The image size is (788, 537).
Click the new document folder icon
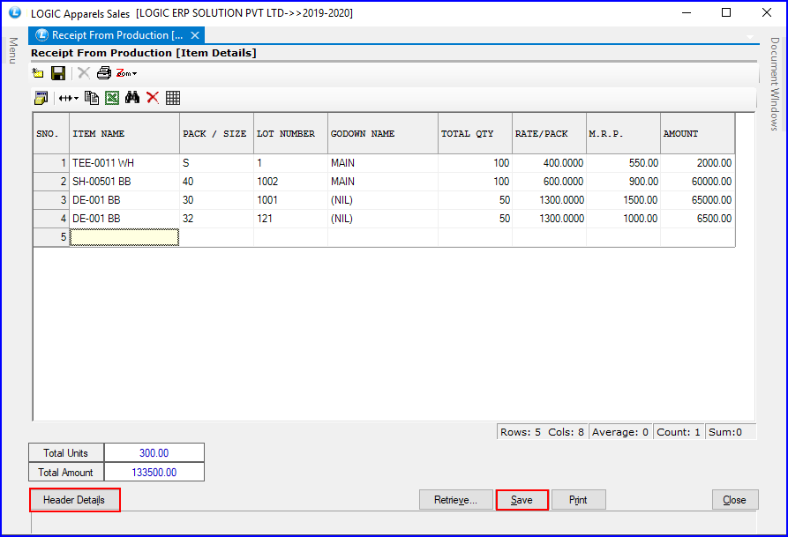coord(38,73)
